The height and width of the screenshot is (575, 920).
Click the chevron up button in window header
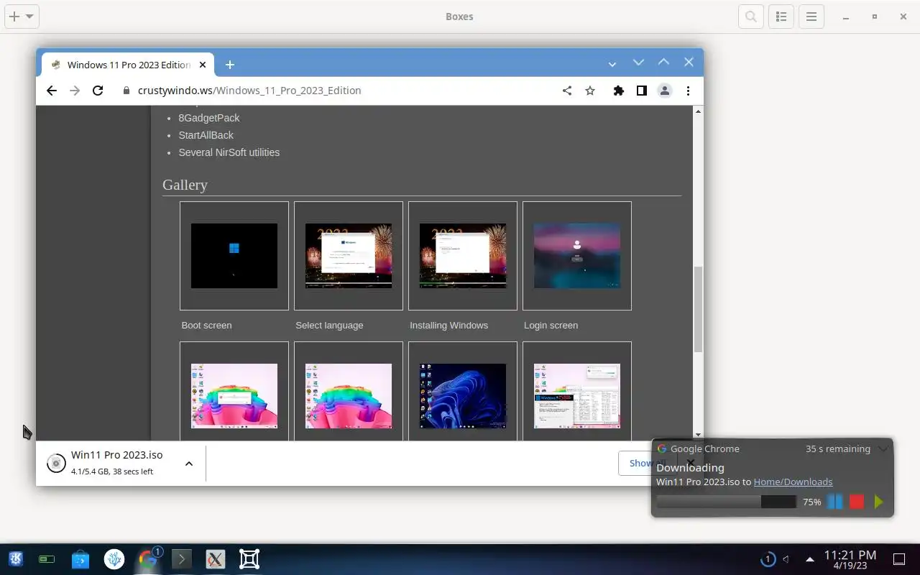[663, 63]
